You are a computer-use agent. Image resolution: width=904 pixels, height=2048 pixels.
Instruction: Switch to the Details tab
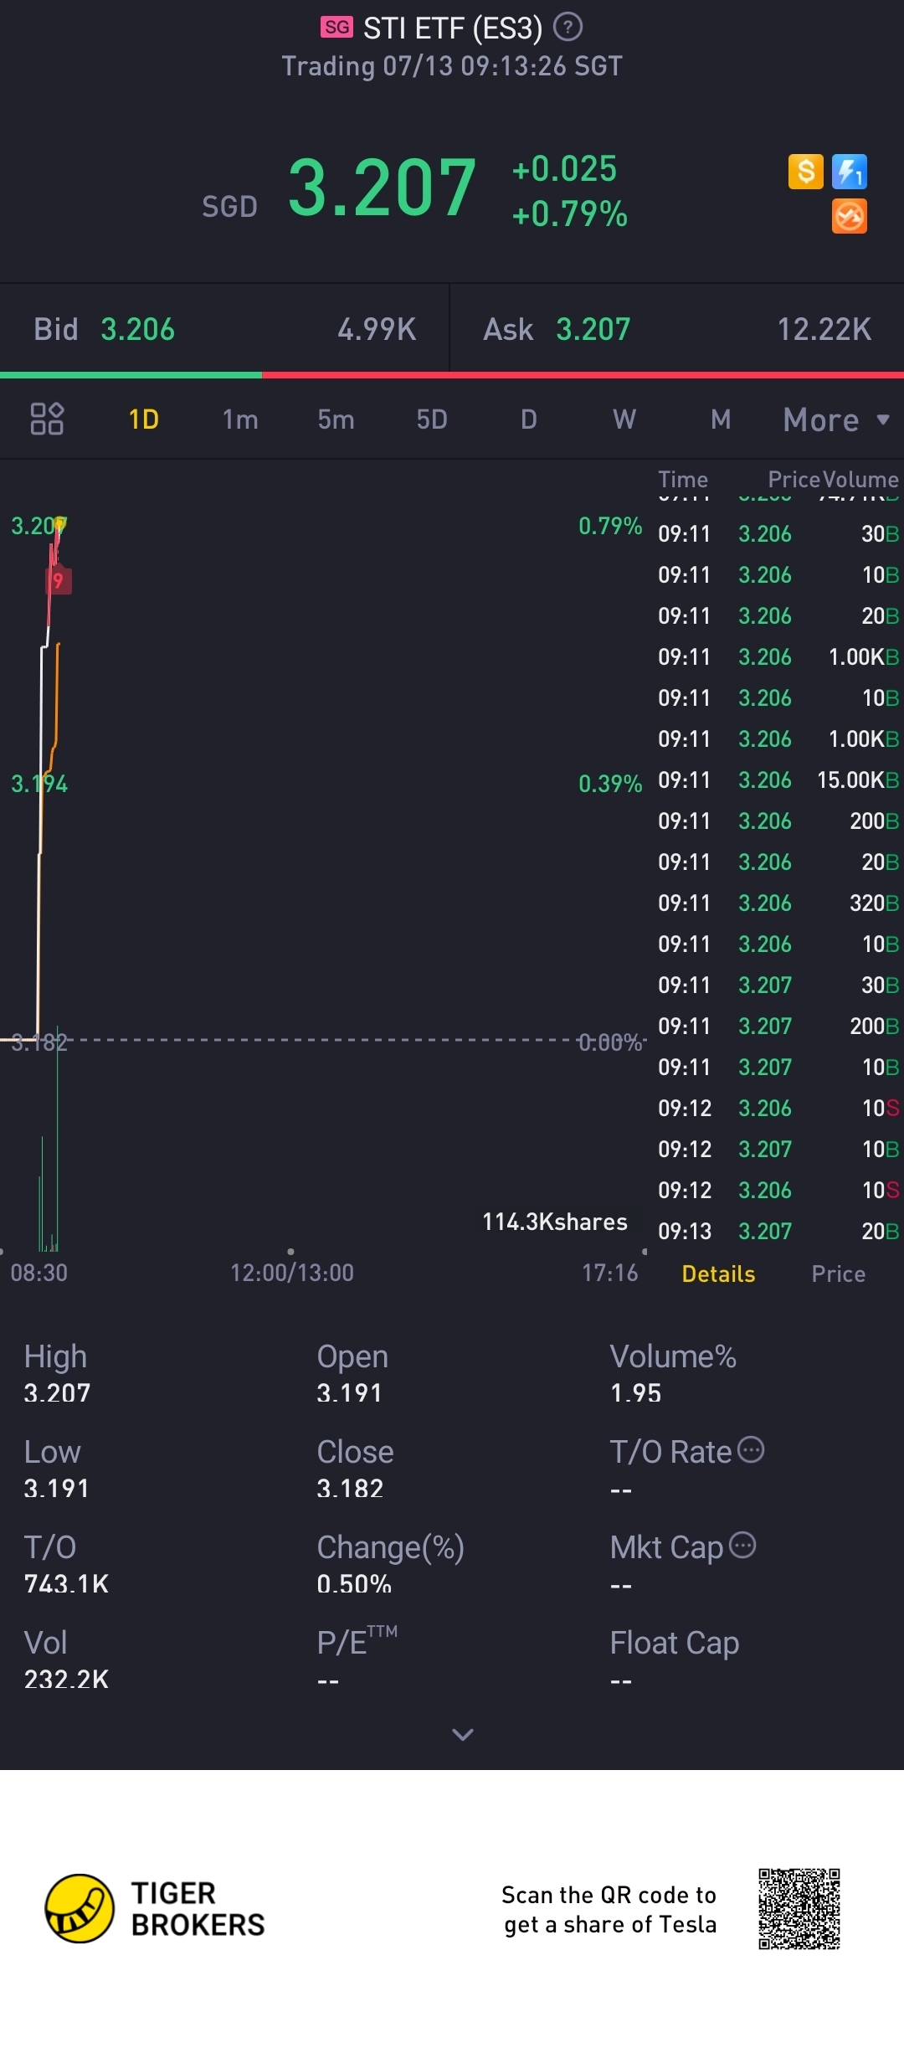(x=718, y=1274)
